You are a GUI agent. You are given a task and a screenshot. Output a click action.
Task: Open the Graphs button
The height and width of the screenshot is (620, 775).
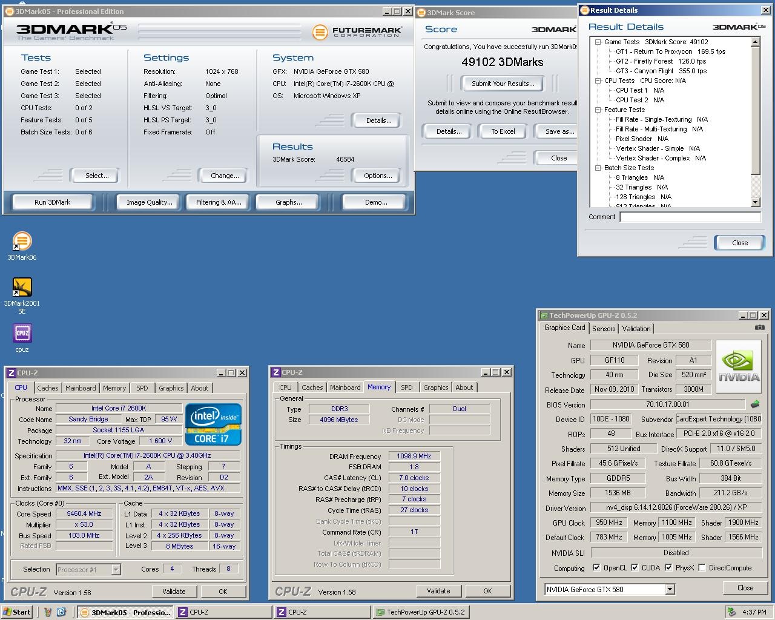tap(289, 202)
